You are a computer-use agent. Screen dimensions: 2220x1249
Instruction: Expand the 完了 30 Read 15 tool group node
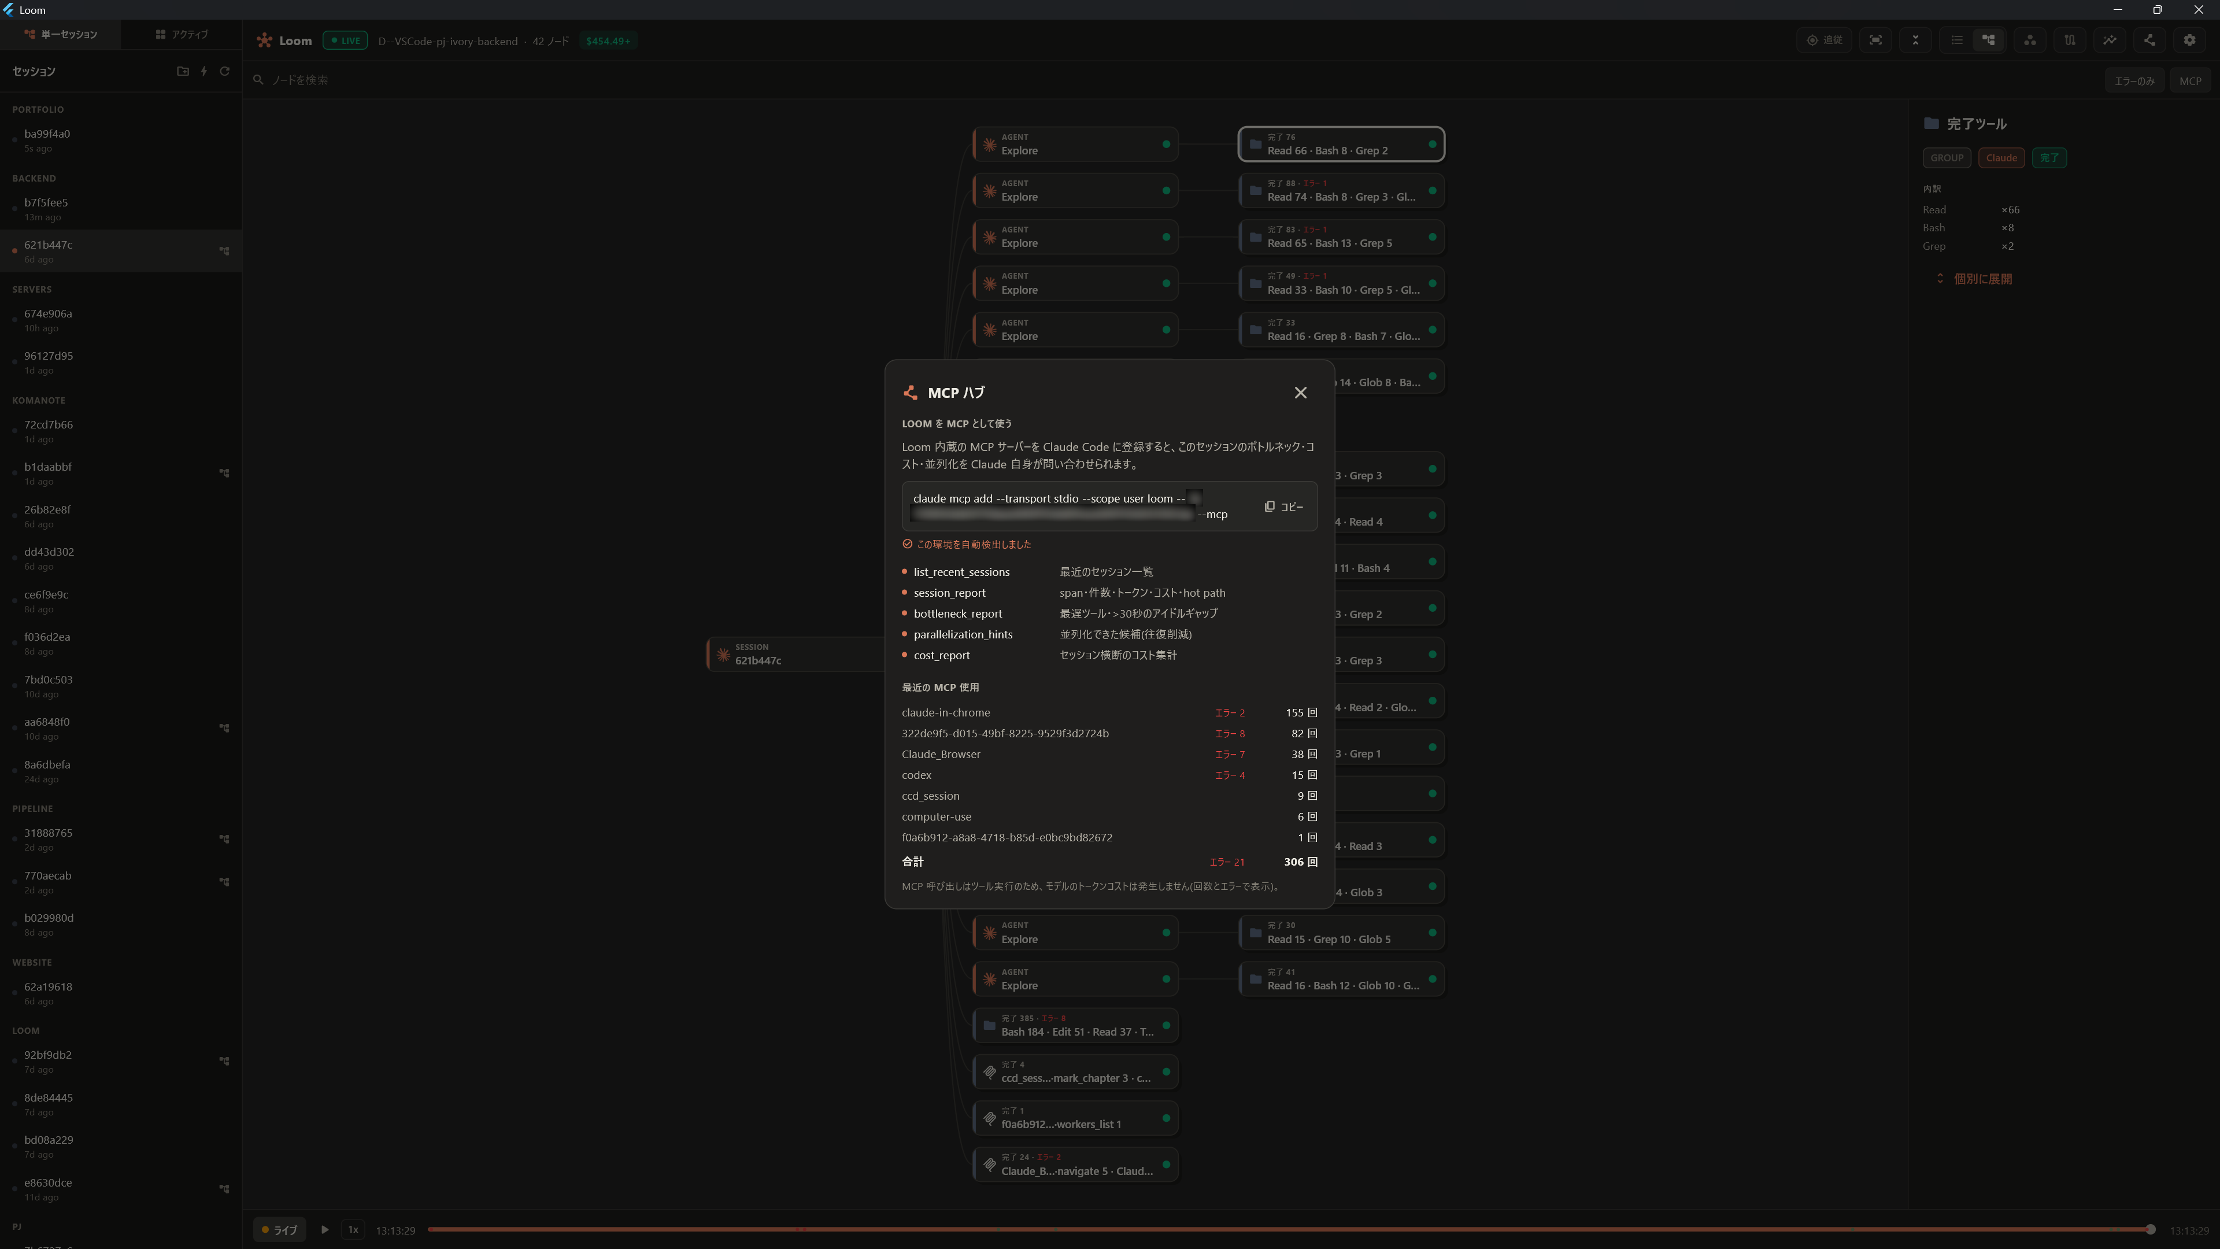1341,933
